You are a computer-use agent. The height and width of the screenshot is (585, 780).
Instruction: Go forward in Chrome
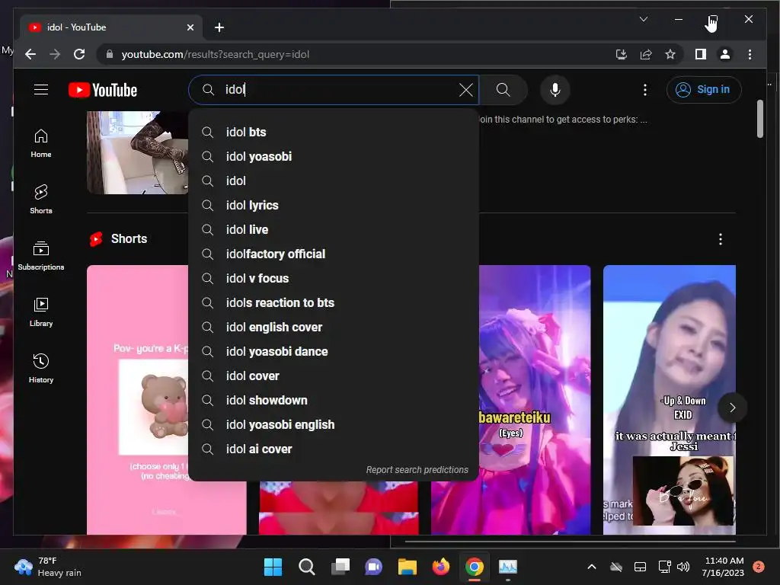(x=55, y=54)
